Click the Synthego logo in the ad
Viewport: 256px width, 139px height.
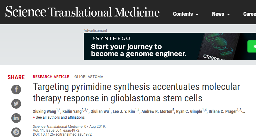tap(111, 39)
